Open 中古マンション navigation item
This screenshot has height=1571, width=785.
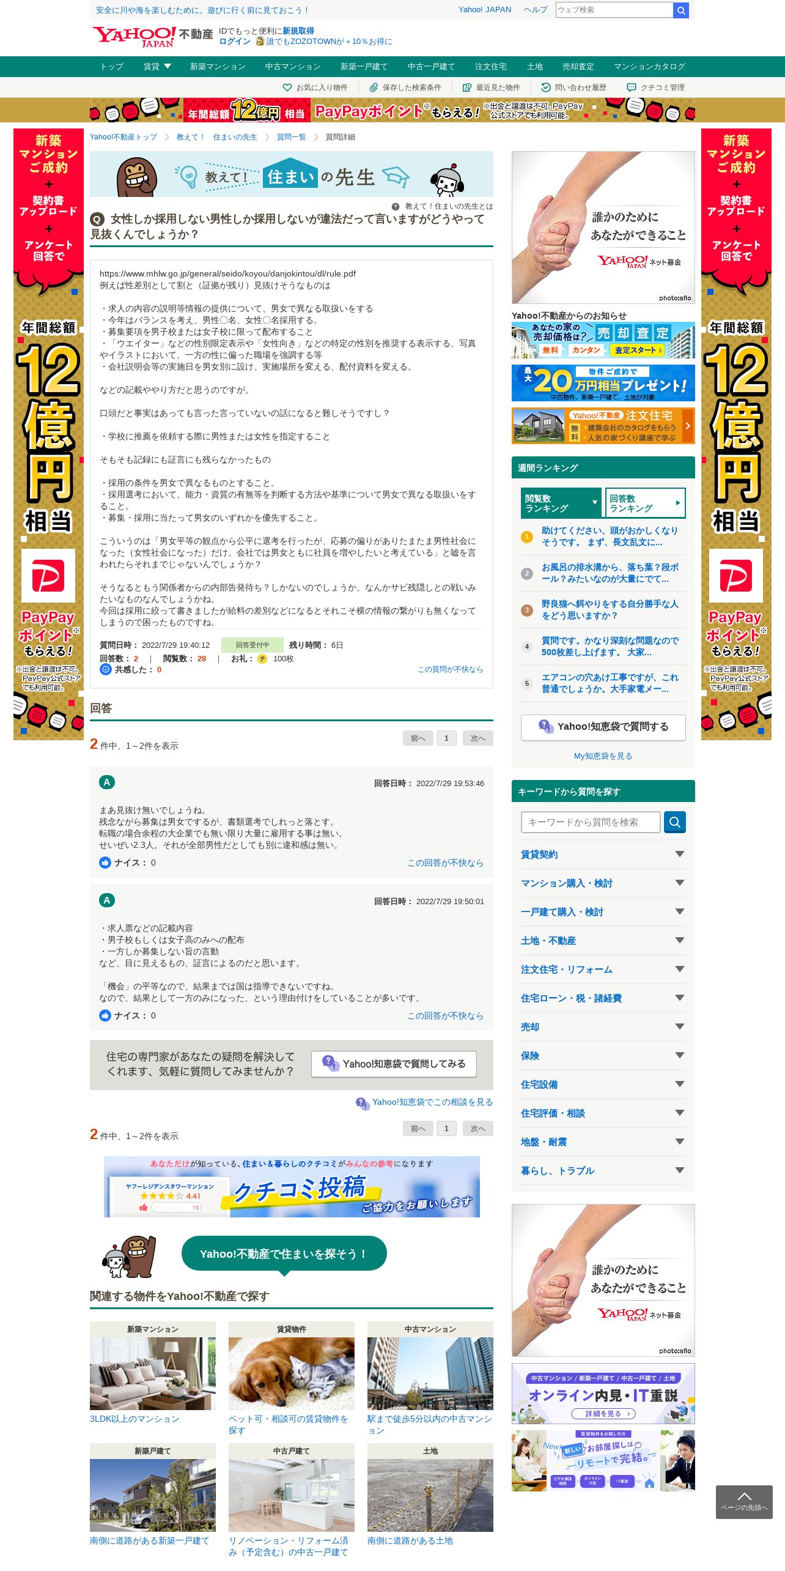point(293,67)
